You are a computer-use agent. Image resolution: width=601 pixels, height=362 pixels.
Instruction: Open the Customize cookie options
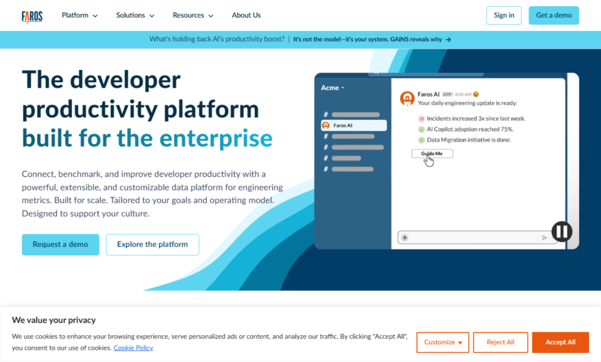(x=443, y=342)
